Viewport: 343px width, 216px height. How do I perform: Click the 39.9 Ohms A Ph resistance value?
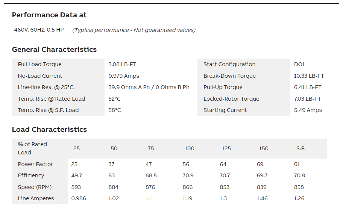click(129, 87)
